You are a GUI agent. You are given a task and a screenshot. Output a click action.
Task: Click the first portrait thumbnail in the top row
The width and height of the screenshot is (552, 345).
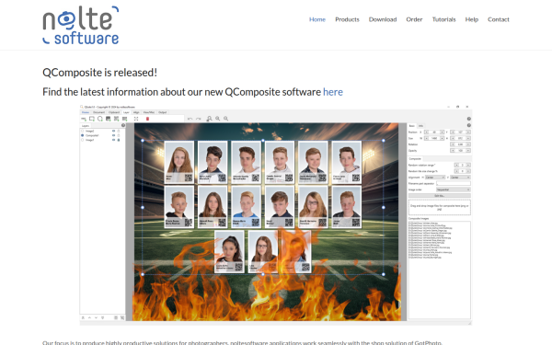[x=178, y=162]
